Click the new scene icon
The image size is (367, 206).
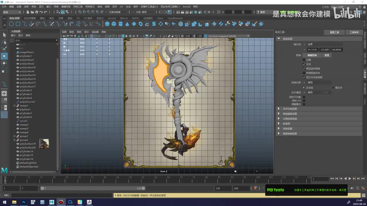[x=28, y=12]
